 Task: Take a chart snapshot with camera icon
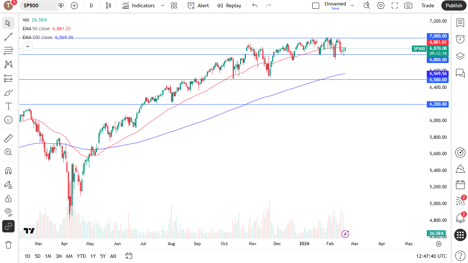[409, 5]
